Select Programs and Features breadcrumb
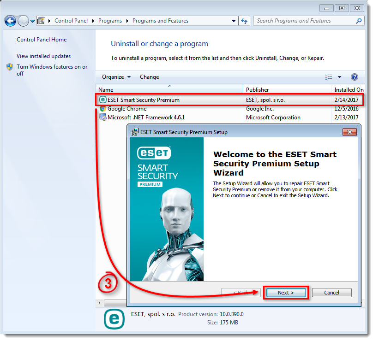This screenshot has width=373, height=341. click(160, 21)
